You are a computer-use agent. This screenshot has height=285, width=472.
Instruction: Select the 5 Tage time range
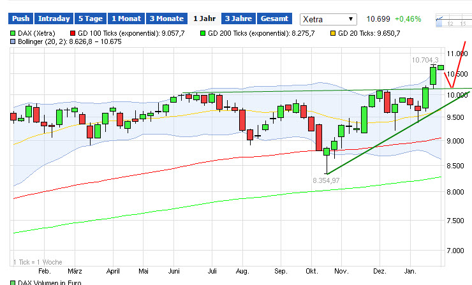coord(90,19)
